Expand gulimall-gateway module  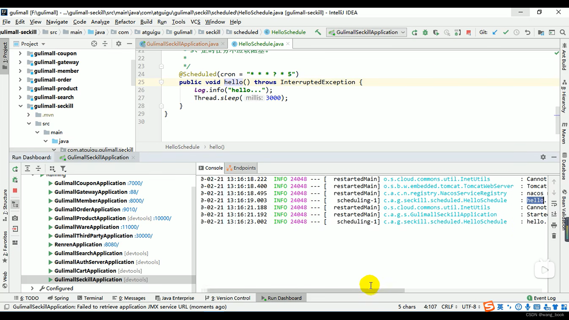(x=20, y=62)
